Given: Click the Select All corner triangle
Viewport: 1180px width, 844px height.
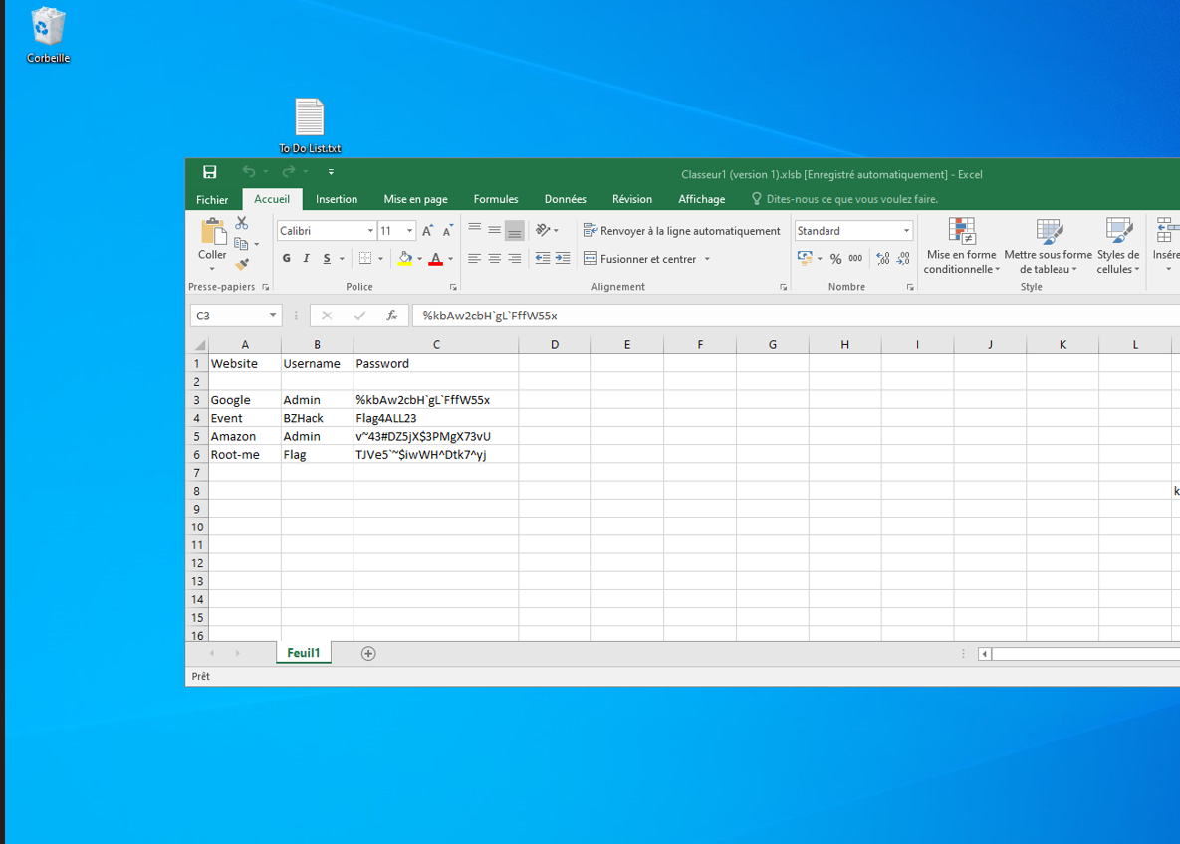Looking at the screenshot, I should (x=199, y=345).
